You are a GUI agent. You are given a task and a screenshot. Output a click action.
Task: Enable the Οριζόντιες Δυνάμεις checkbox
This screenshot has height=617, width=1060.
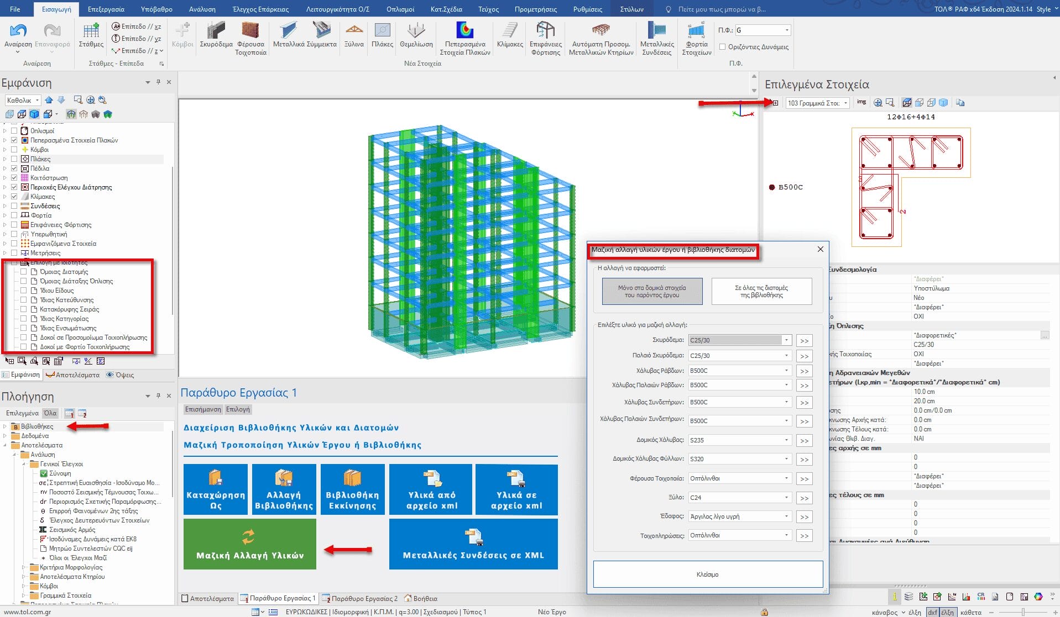tap(722, 47)
